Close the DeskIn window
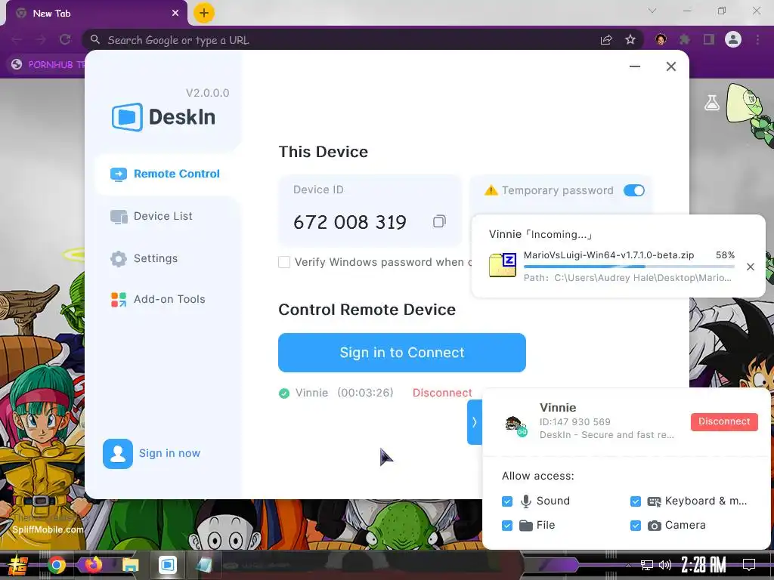Screen dimensions: 774x580 (x=671, y=66)
